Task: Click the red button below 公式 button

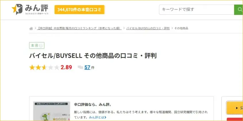Action: click(235, 119)
